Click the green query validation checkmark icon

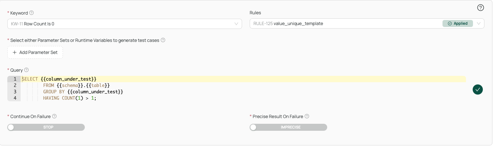[x=477, y=90]
